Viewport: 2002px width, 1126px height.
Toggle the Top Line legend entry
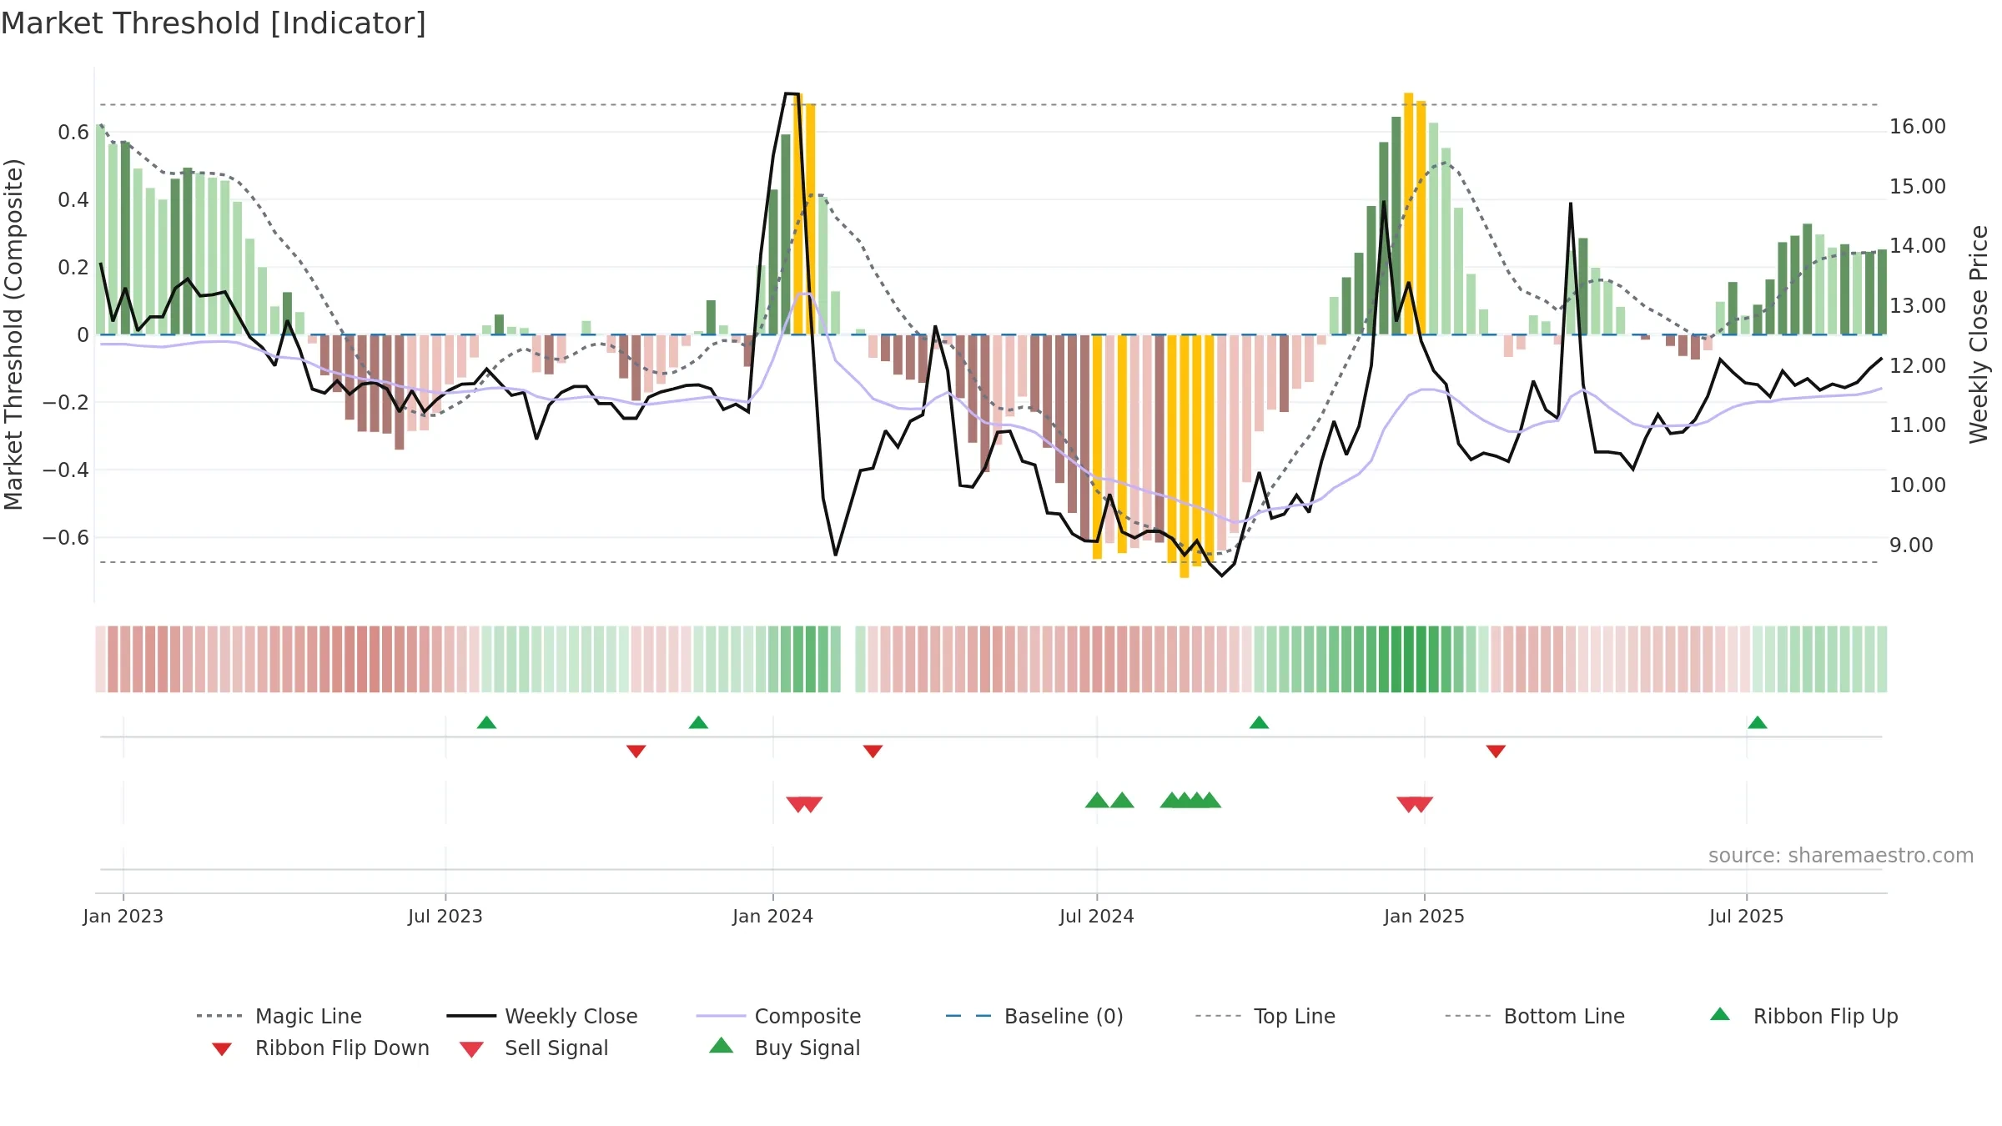(1265, 1016)
